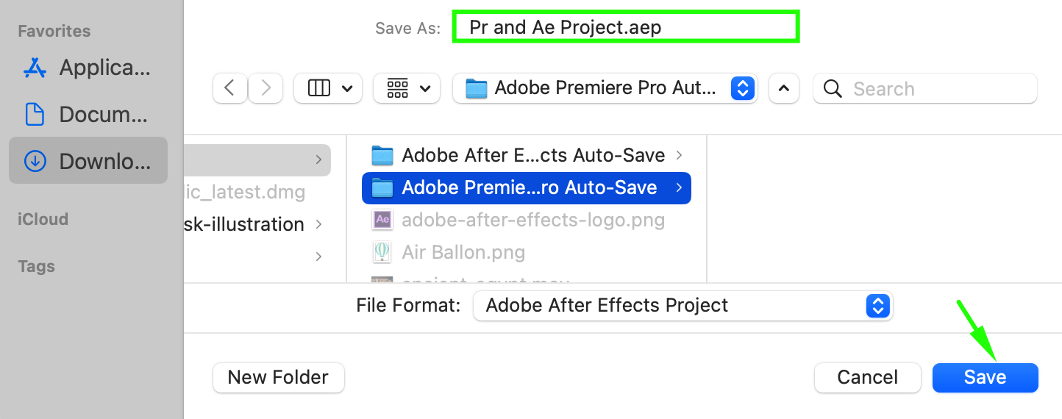The height and width of the screenshot is (419, 1062).
Task: Click the forward navigation arrow
Action: click(x=265, y=88)
